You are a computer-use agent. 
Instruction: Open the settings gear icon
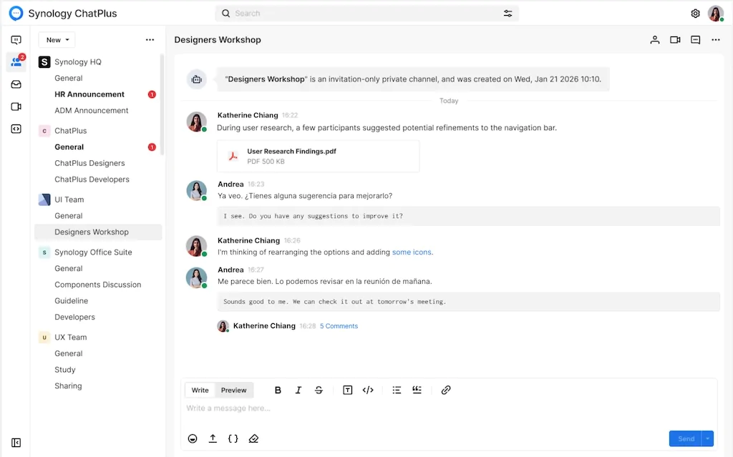pos(695,14)
